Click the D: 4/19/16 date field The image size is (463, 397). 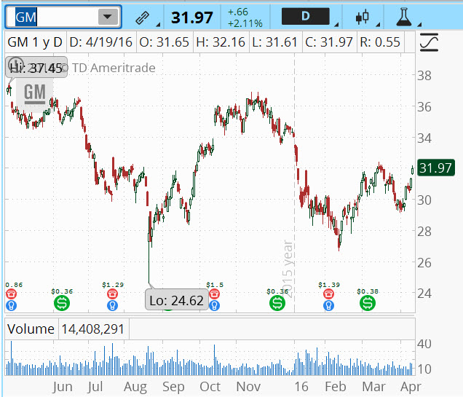click(x=101, y=42)
